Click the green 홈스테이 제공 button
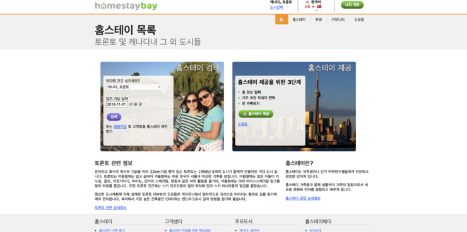This screenshot has height=232, width=467. 256,114
